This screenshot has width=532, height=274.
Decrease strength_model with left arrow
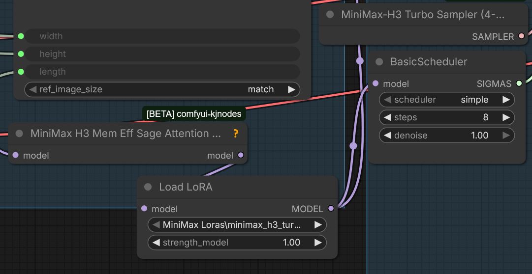(x=156, y=243)
